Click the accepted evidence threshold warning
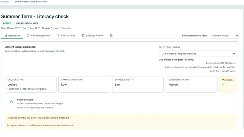This screenshot has height=137, width=244. (120, 125)
